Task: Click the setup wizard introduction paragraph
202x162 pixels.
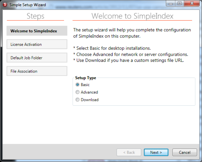Action: 132,33
